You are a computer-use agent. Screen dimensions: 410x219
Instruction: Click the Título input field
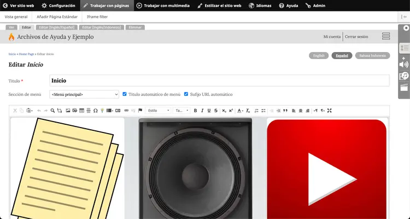click(x=219, y=80)
